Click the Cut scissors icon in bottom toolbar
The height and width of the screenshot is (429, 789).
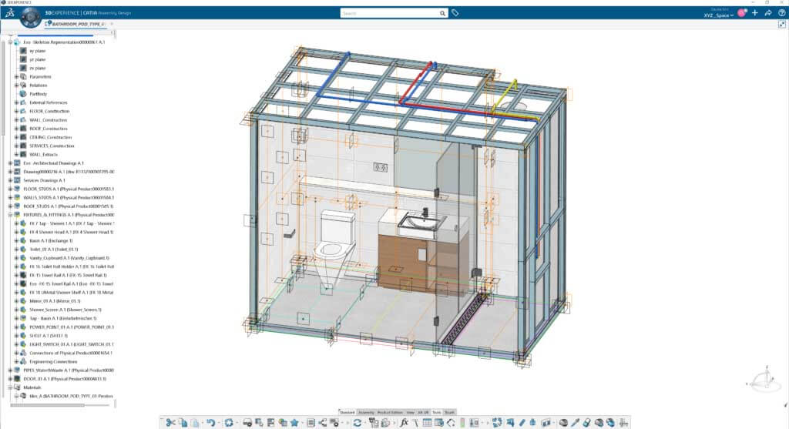point(170,423)
